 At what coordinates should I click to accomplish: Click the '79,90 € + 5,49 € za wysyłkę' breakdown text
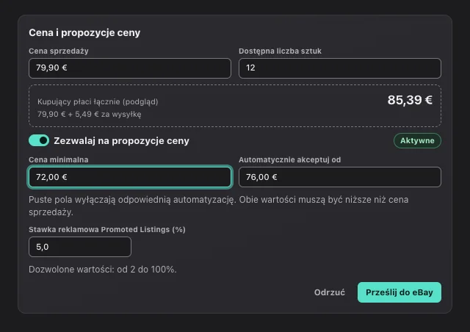(90, 115)
